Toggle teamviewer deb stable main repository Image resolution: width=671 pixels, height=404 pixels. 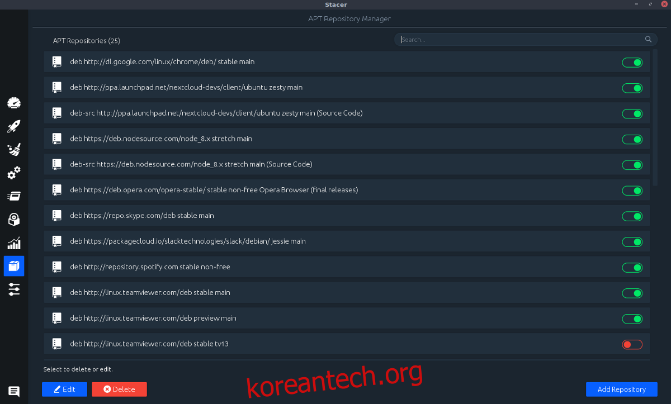tap(632, 293)
